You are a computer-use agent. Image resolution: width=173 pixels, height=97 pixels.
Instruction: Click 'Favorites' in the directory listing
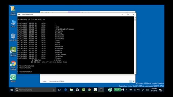click(x=59, y=39)
